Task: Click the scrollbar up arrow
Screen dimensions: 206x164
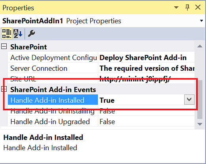Action: click(200, 46)
